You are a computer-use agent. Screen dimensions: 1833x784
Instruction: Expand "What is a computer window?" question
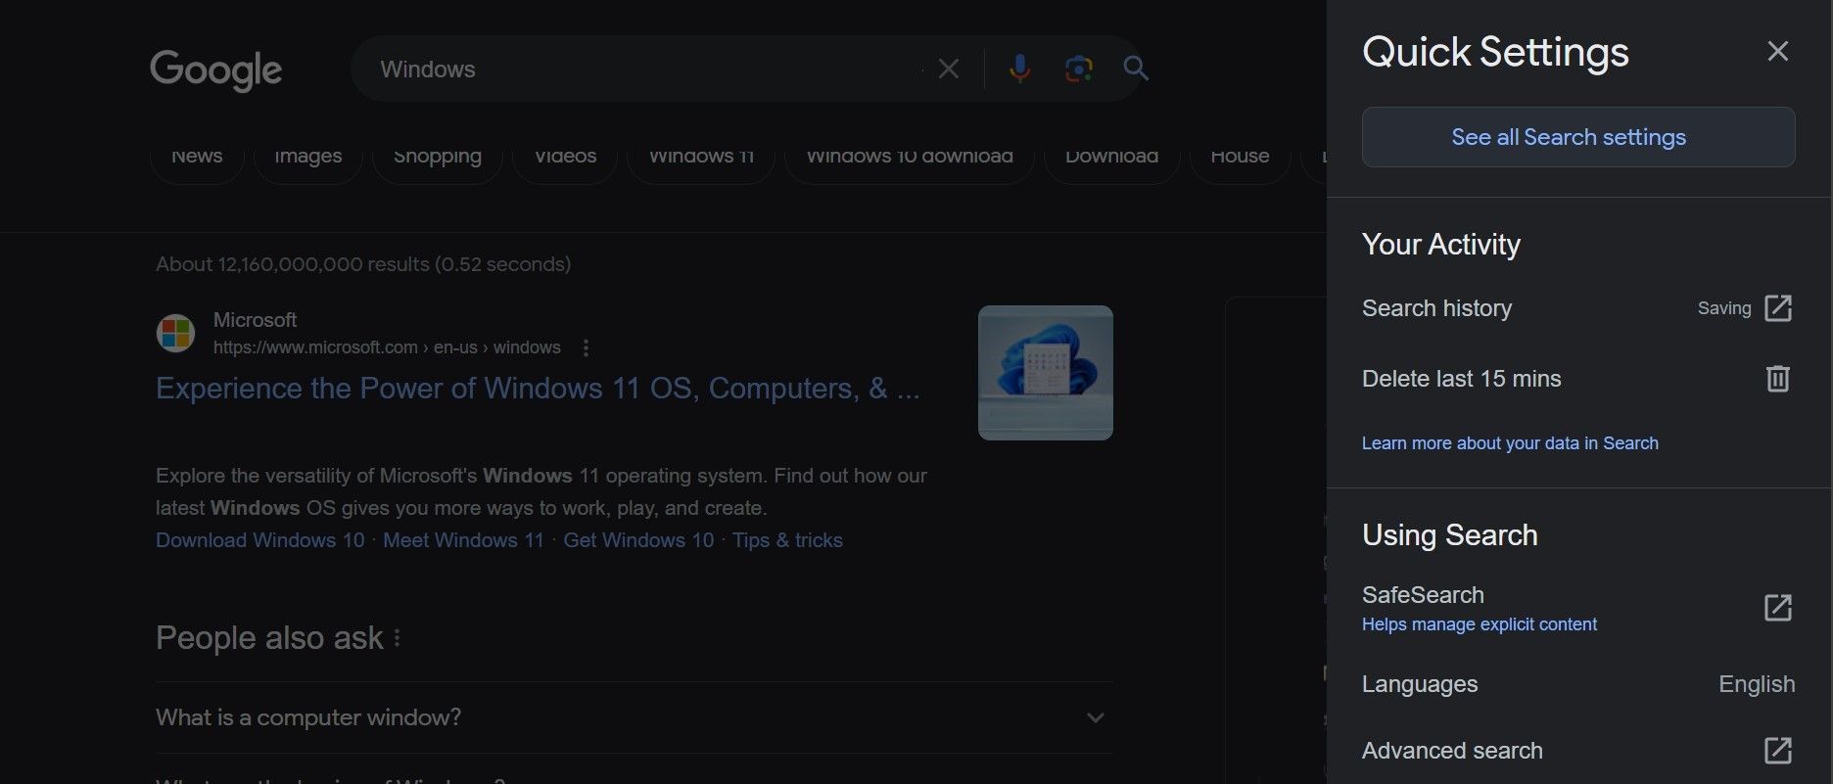(1095, 717)
